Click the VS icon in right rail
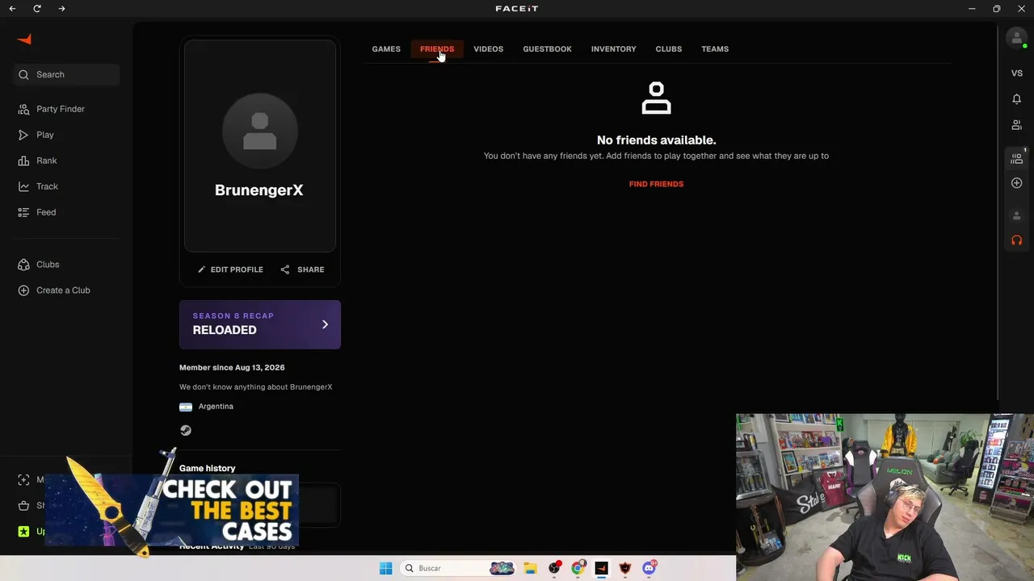Image resolution: width=1034 pixels, height=581 pixels. pyautogui.click(x=1017, y=73)
